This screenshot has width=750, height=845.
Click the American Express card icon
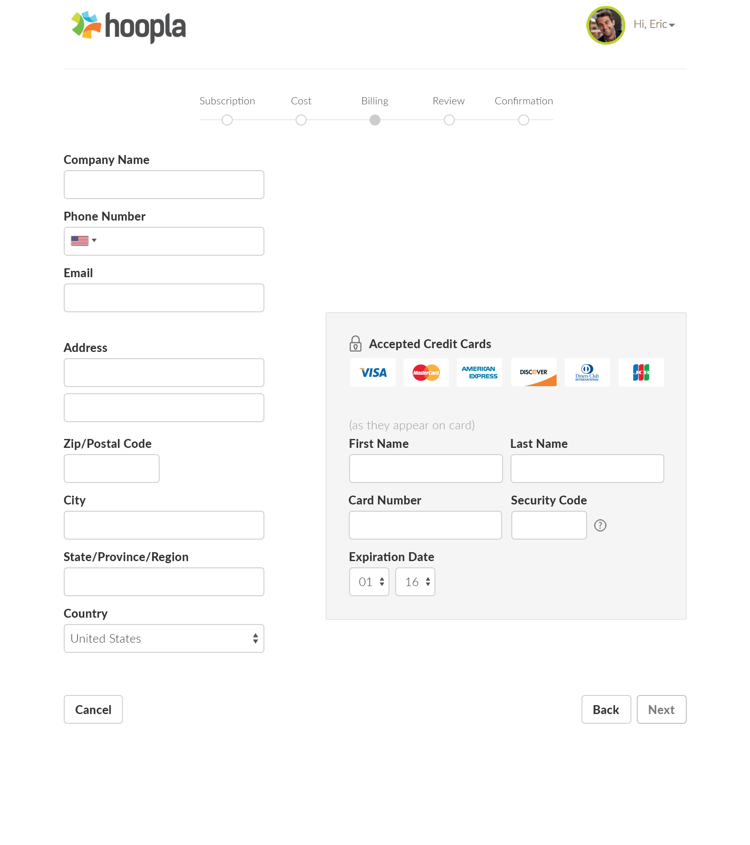pyautogui.click(x=479, y=372)
